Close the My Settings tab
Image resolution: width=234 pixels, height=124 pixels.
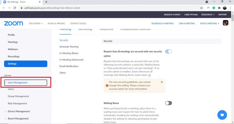pos(40,2)
